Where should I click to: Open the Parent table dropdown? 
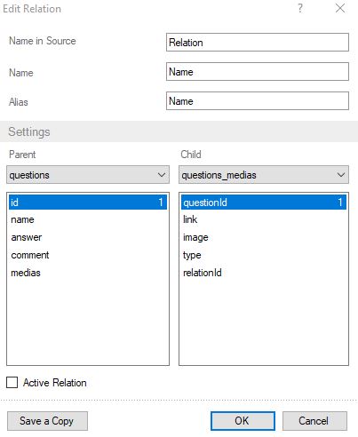tap(88, 175)
